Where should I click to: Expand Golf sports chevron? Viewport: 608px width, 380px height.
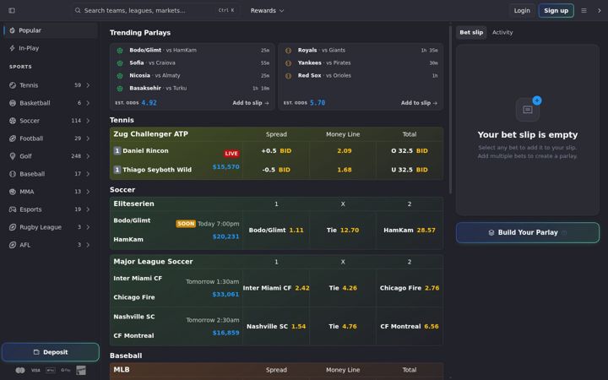[88, 156]
